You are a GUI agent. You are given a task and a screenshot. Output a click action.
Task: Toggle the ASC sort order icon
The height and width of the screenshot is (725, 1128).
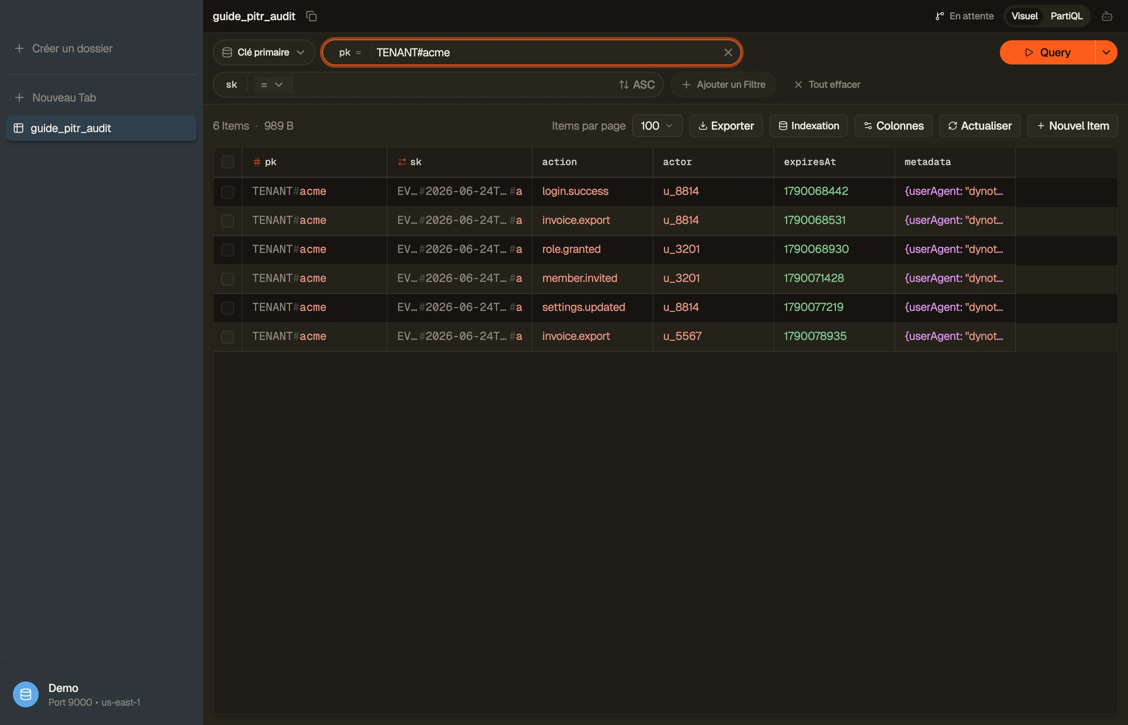pos(624,85)
